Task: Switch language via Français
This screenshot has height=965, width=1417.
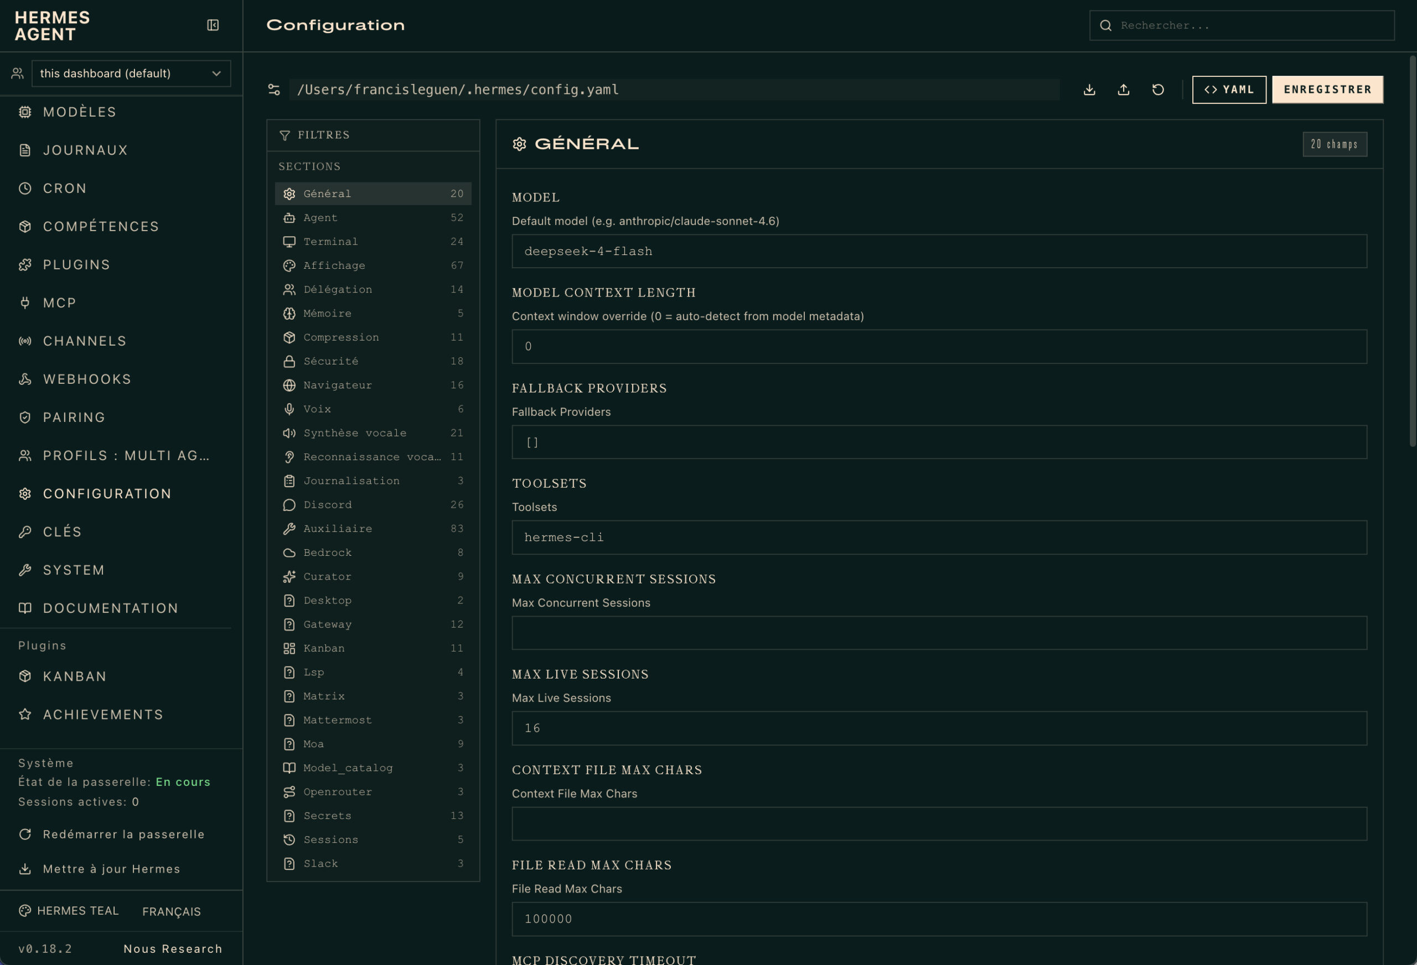Action: 172,911
